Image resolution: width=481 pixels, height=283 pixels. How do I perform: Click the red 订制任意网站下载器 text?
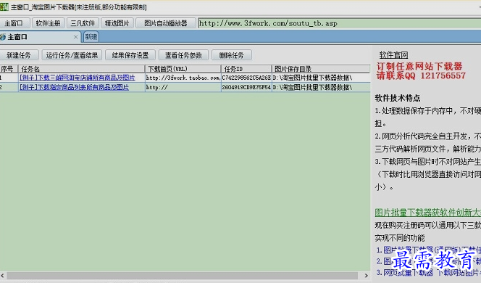click(x=419, y=66)
